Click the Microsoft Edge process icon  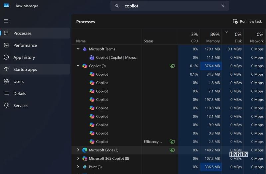point(85,150)
